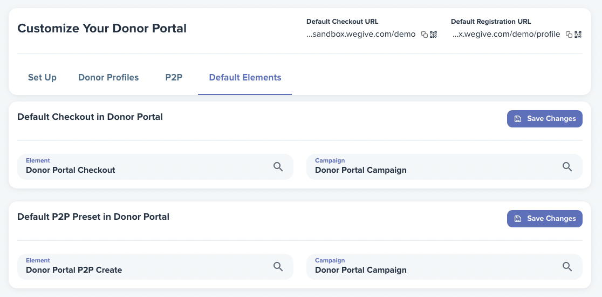
Task: Click search icon in Donor Portal Checkout element
Action: [x=278, y=167]
